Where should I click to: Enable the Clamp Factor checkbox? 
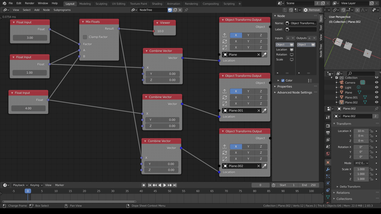[x=85, y=37]
